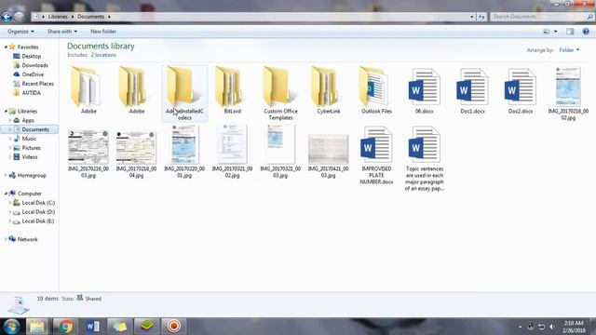Open Microsoft Word from the taskbar
Viewport: 596px width, 335px height.
93,327
